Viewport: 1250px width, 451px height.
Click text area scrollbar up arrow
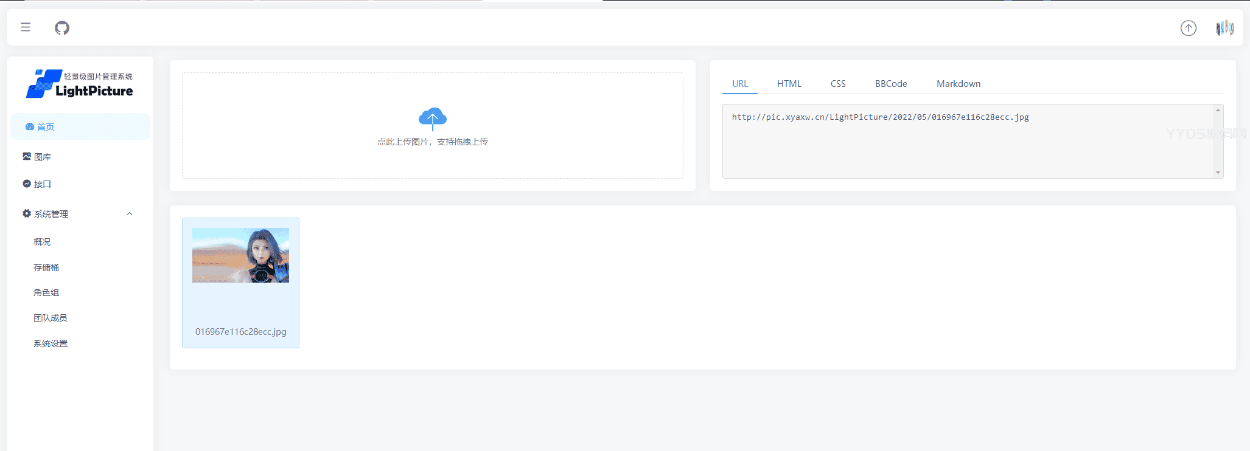click(1218, 110)
